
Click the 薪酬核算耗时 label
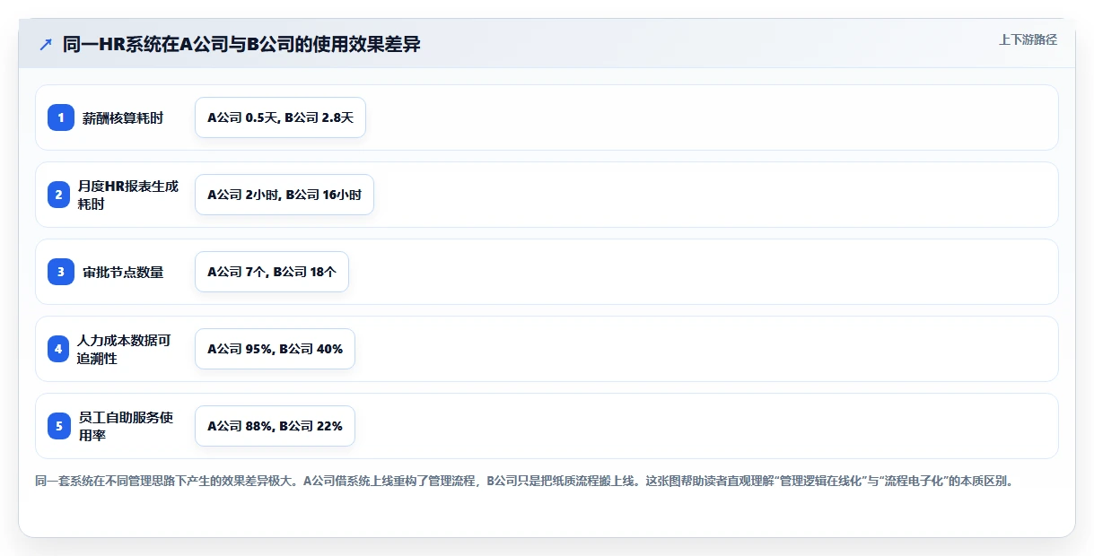click(x=123, y=117)
